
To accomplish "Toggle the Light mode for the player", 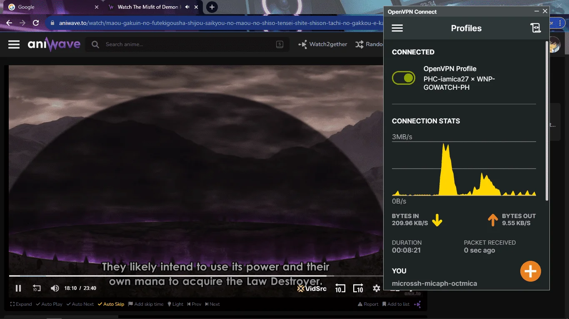I will coord(175,304).
